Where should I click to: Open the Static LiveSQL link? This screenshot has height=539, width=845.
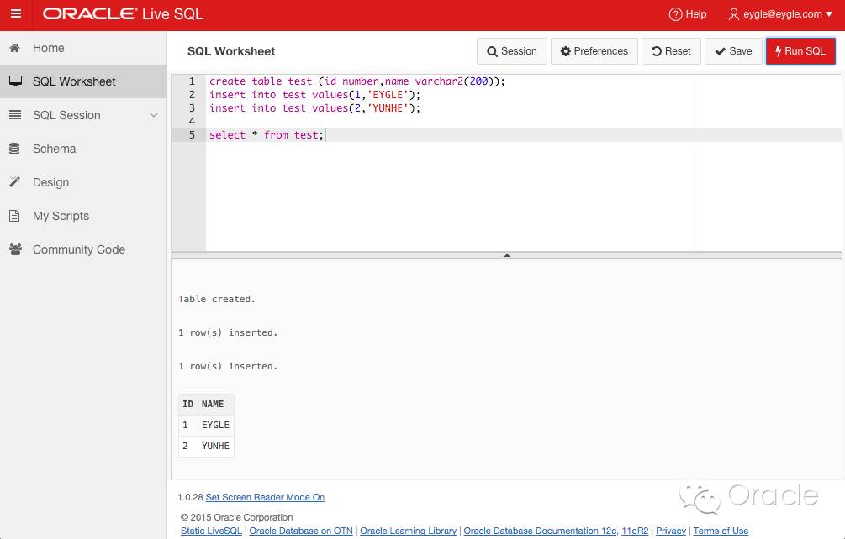[x=211, y=531]
